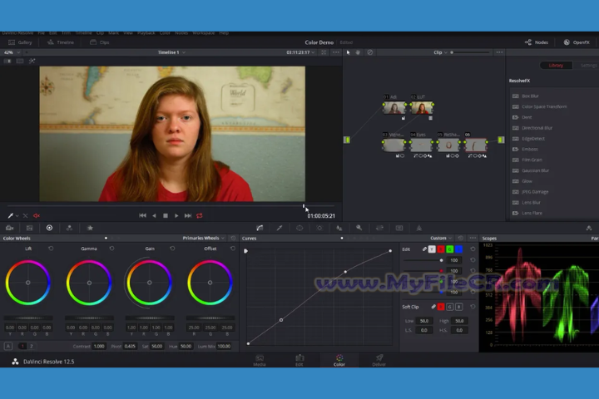This screenshot has width=599, height=399.
Task: Open the Sizing palette icon
Action: coord(379,228)
